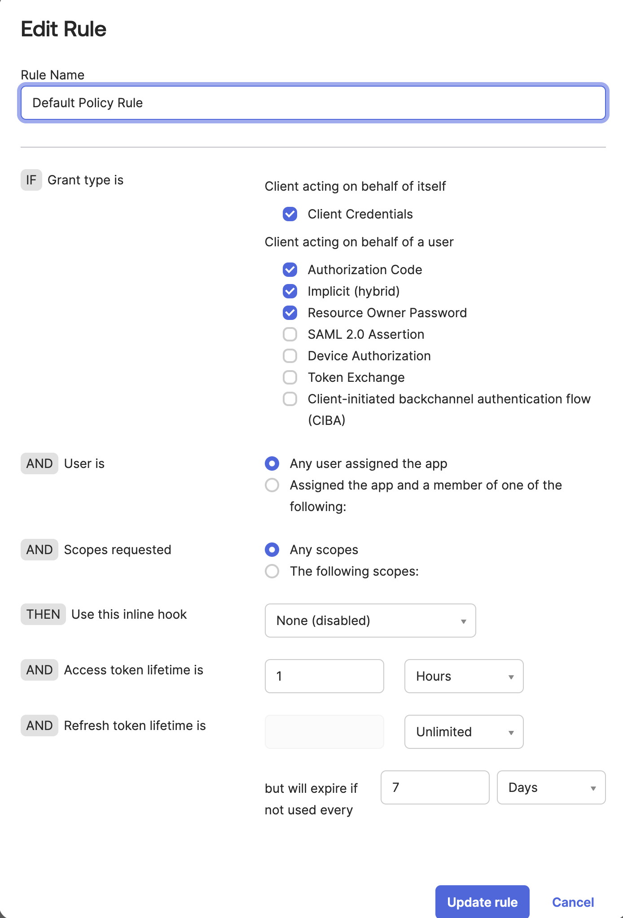Click the Cancel link
623x918 pixels.
(x=573, y=902)
